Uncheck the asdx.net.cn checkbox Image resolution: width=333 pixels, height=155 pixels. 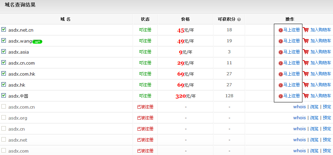pos(4,30)
